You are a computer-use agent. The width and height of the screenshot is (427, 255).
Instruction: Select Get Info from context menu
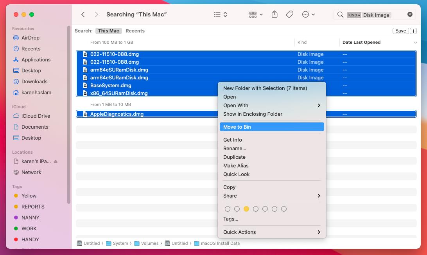coord(233,140)
